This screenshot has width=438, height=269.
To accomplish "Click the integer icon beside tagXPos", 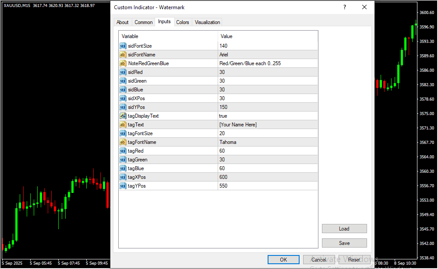I will coord(123,177).
